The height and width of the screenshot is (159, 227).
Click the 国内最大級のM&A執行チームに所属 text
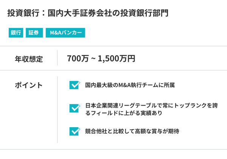point(130,85)
